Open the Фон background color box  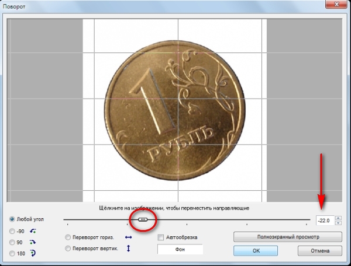(x=180, y=249)
